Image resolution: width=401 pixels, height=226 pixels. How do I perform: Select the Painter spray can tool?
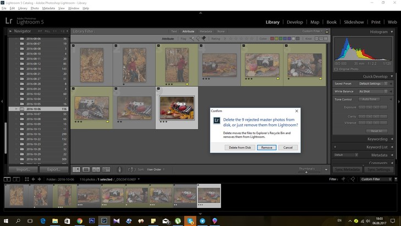coord(119,169)
